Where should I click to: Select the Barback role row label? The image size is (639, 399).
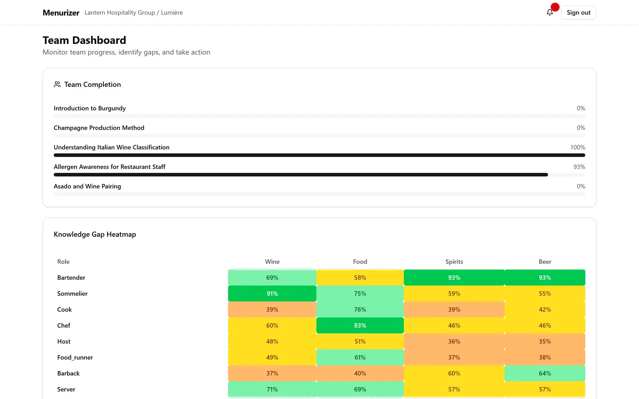68,373
